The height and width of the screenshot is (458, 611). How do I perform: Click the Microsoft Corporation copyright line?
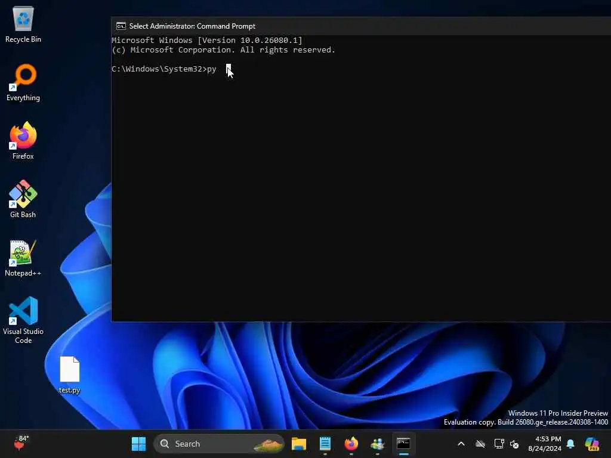pos(223,50)
